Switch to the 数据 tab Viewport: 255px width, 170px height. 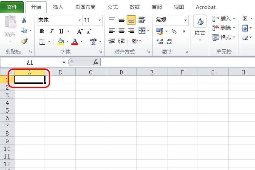point(135,7)
